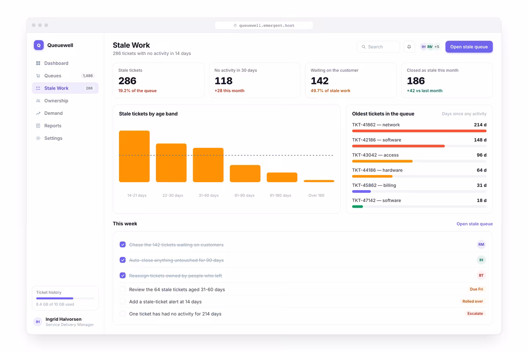Uncheck 'Auto-close anything untouched' task
The image size is (528, 352).
click(123, 260)
